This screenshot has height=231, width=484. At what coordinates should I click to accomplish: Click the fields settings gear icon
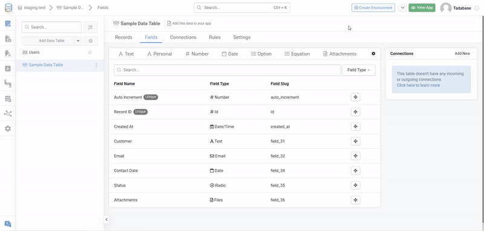pos(373,54)
